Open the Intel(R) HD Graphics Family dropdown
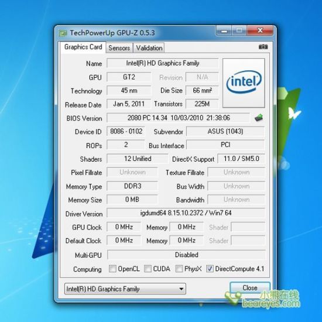Image resolution: width=322 pixels, height=322 pixels. click(125, 289)
